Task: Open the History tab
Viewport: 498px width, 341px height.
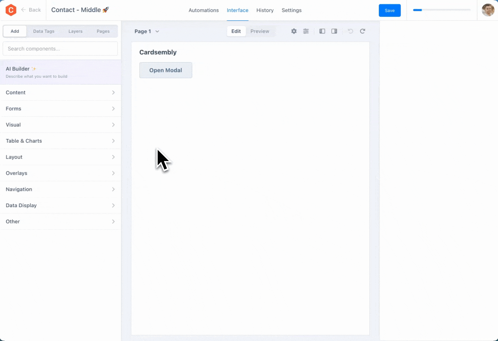Action: (x=265, y=10)
